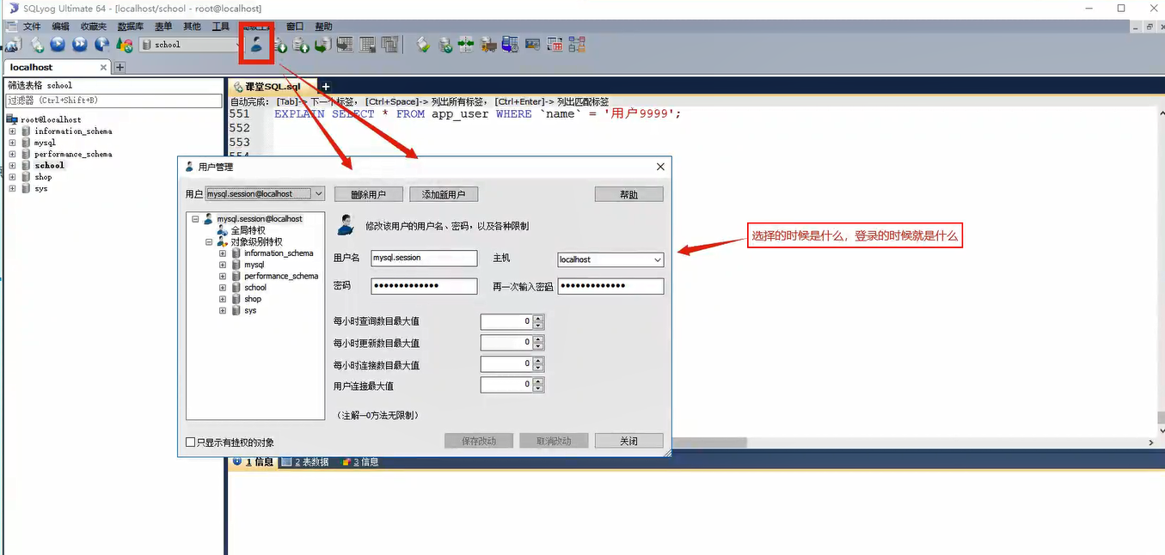The image size is (1165, 555).
Task: Expand mysql database in left object browser
Action: (13, 143)
